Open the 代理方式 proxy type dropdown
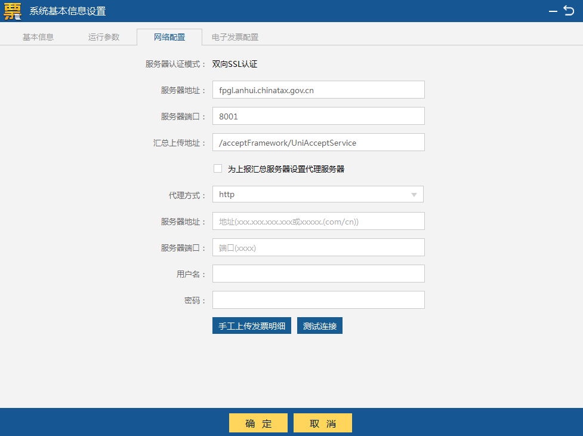583x436 pixels. pyautogui.click(x=318, y=194)
